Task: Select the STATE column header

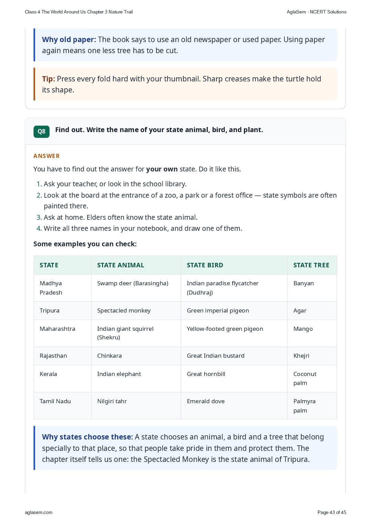Action: point(62,265)
